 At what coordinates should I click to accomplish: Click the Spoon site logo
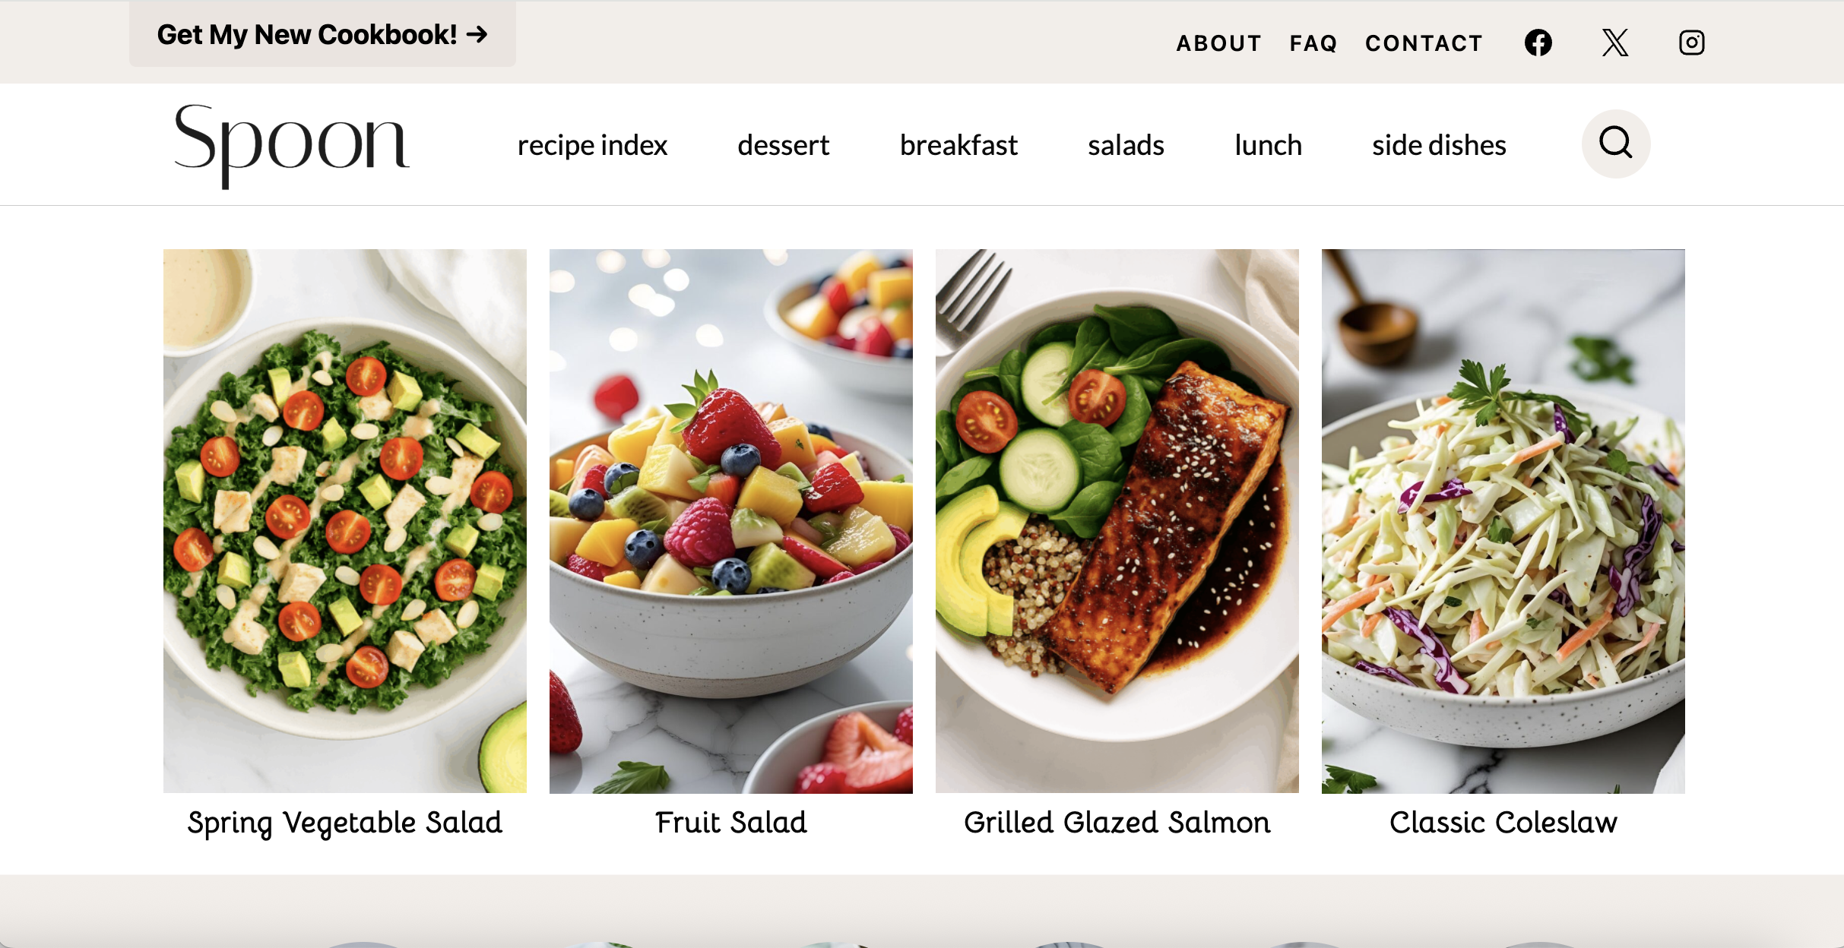292,145
